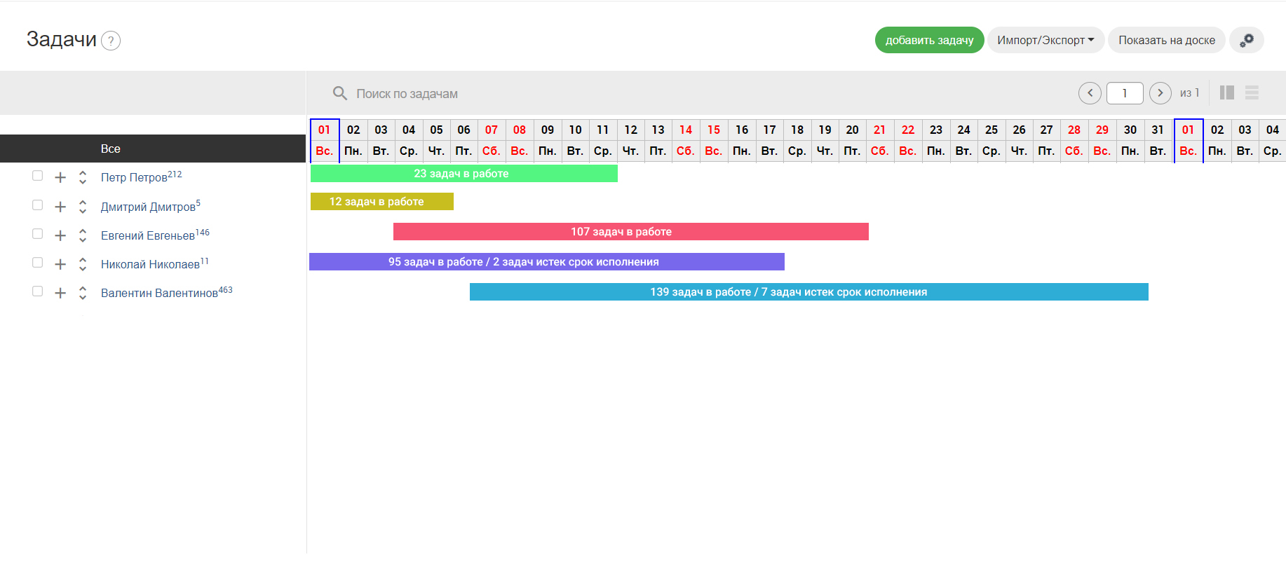Check the box for Петр Петров
The width and height of the screenshot is (1286, 578).
click(x=38, y=176)
